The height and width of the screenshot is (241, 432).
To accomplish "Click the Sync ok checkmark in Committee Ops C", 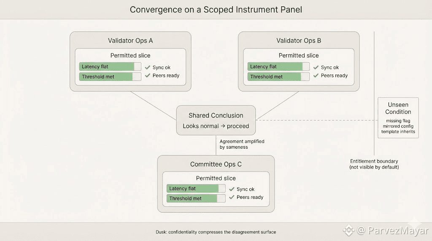I will click(x=232, y=189).
